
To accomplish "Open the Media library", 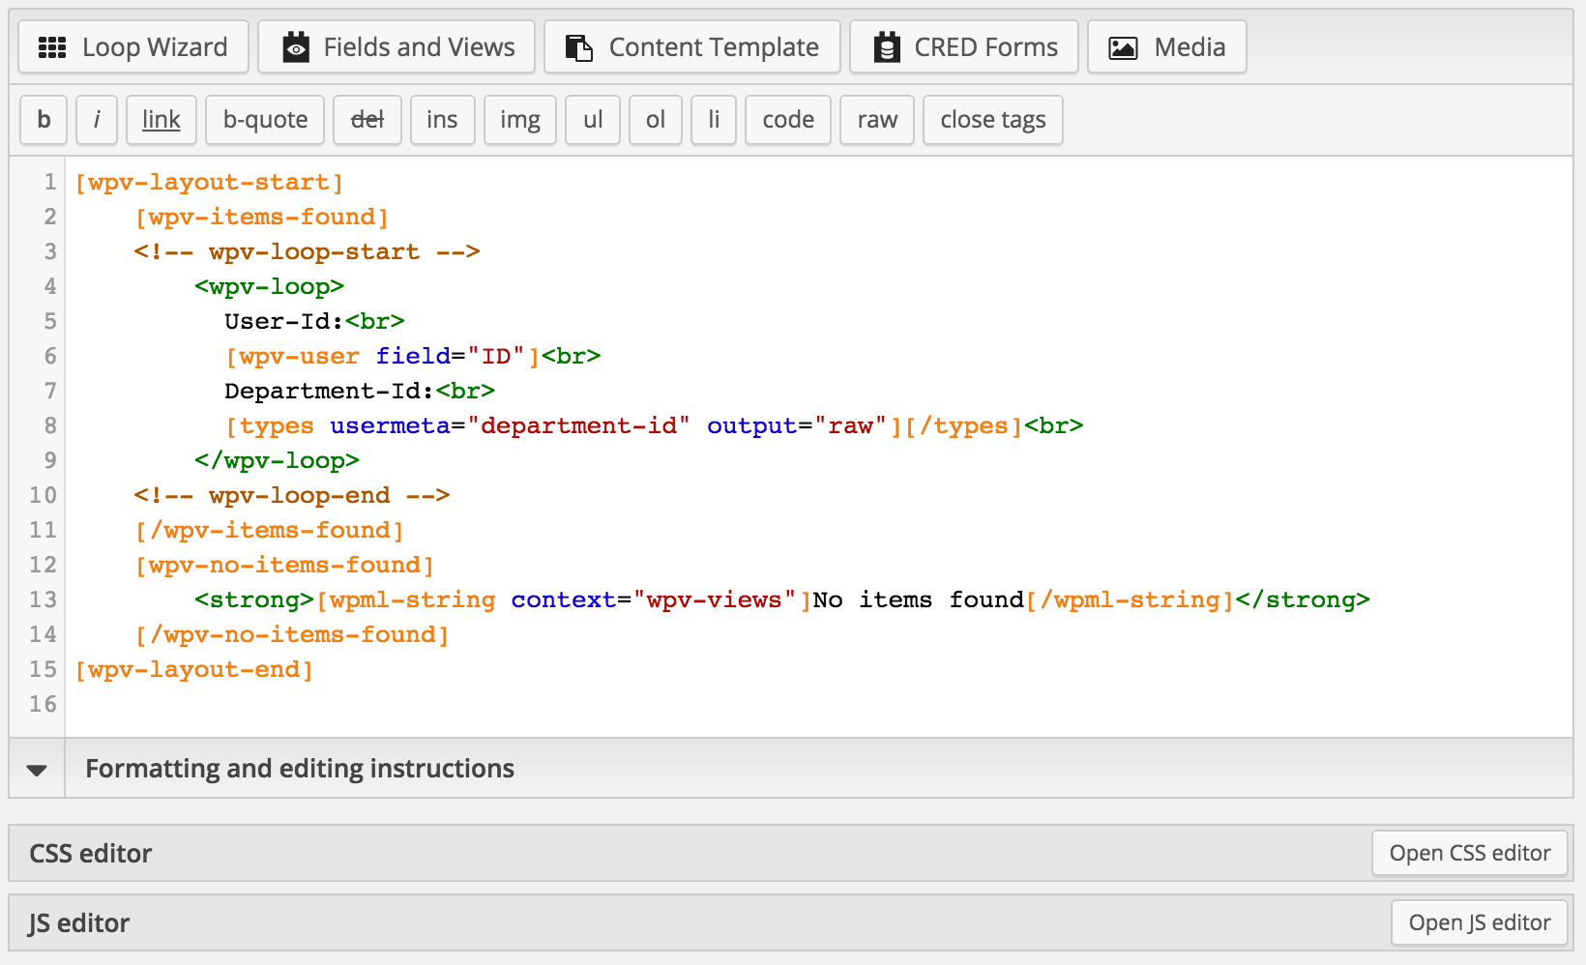I will [x=1167, y=47].
